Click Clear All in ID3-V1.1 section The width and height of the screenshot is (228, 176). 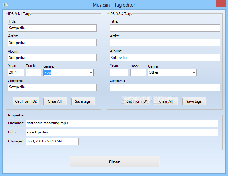point(55,101)
